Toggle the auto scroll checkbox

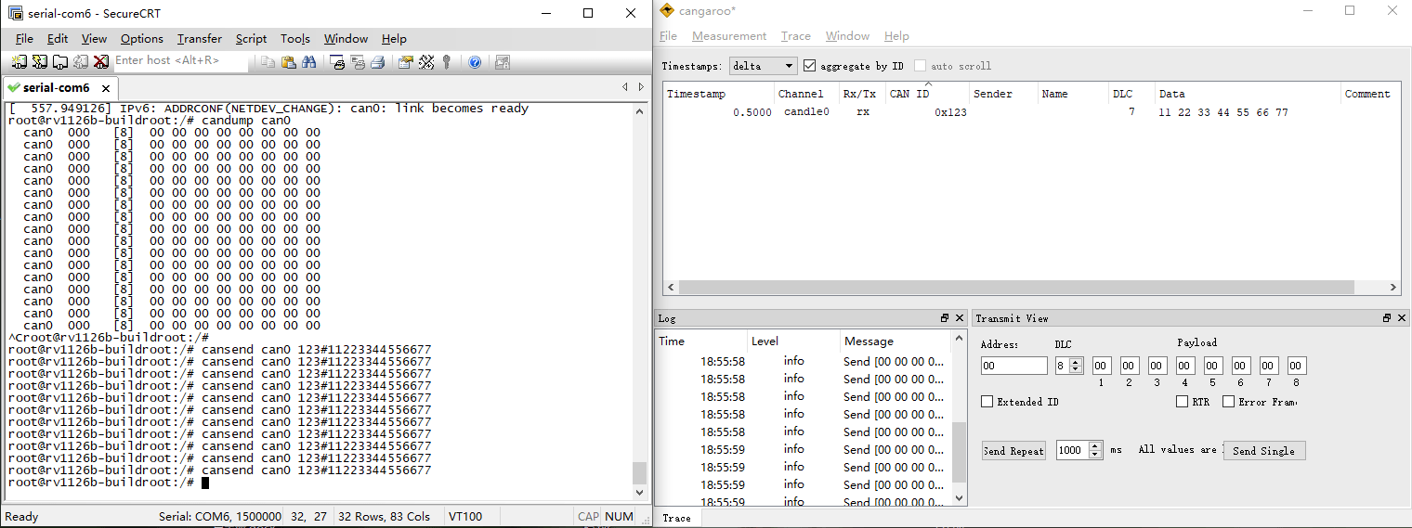920,66
